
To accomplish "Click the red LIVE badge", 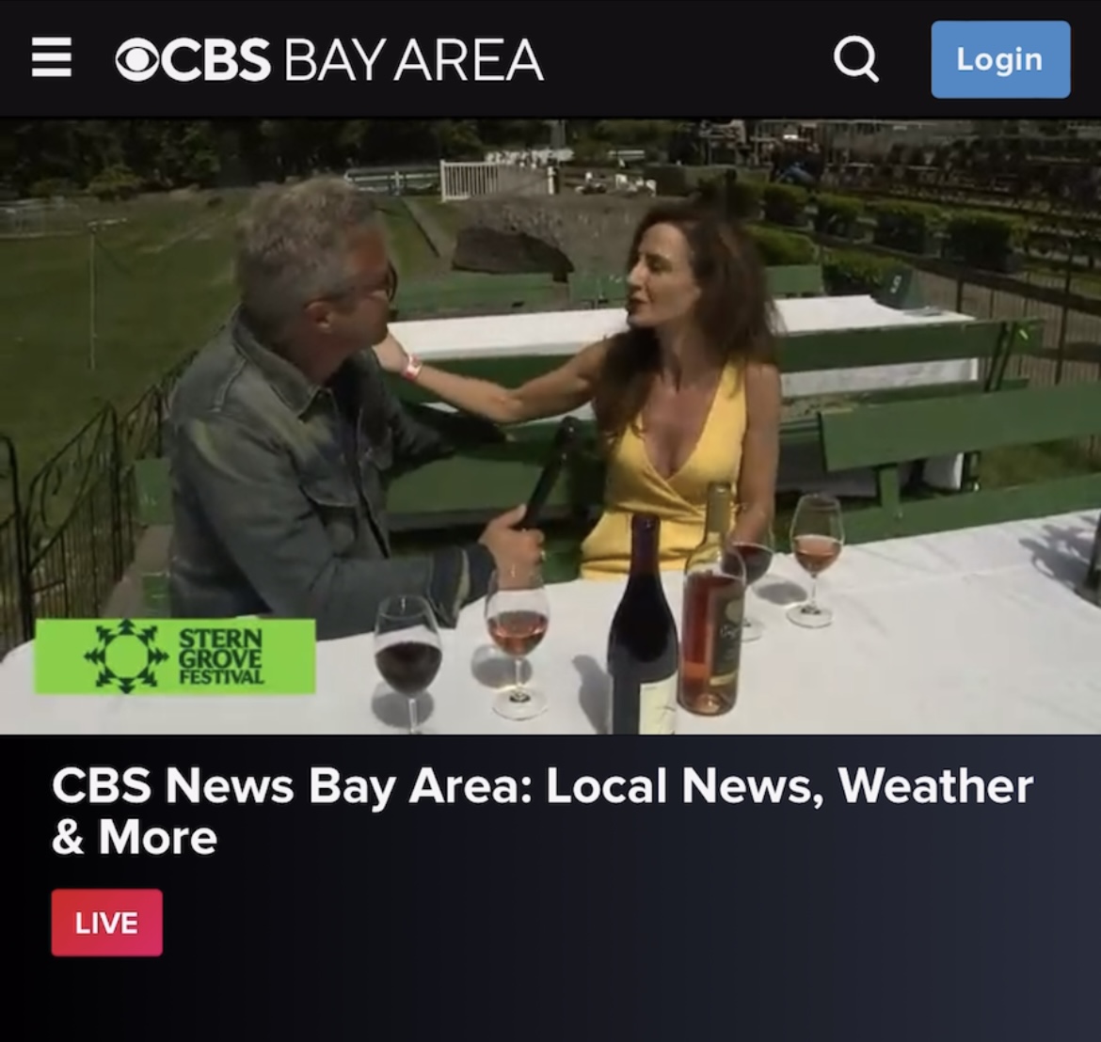I will pos(106,922).
